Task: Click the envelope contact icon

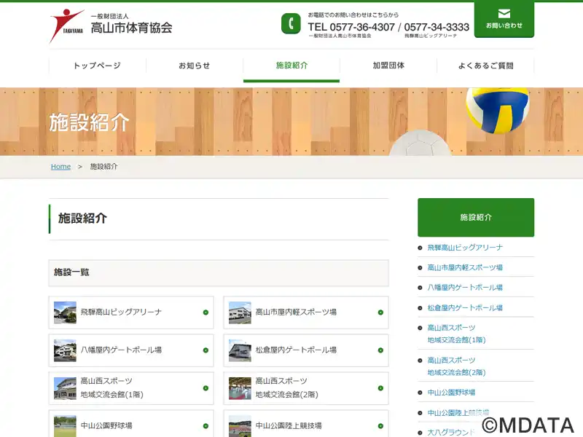Action: (504, 14)
